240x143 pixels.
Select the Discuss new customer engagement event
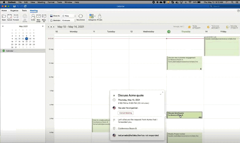pyautogui.click(x=185, y=63)
